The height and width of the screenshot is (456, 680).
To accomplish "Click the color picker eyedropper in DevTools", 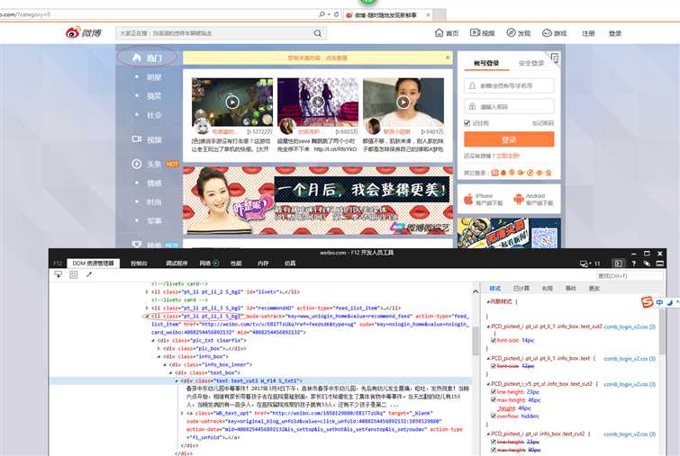I will click(x=89, y=274).
